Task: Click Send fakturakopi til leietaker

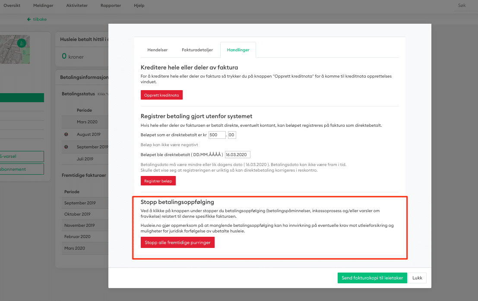Action: pos(372,278)
